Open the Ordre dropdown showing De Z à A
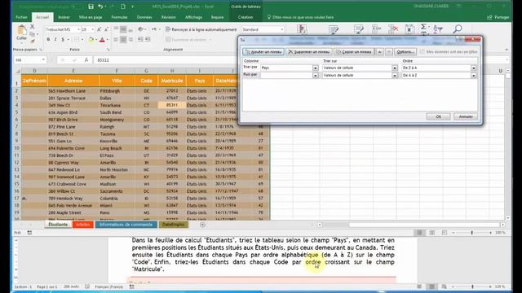 [x=473, y=68]
